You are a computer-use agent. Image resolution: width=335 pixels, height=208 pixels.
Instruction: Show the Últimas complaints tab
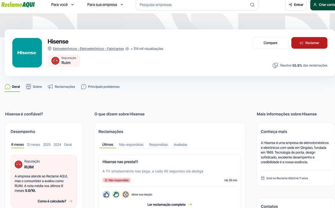108,145
